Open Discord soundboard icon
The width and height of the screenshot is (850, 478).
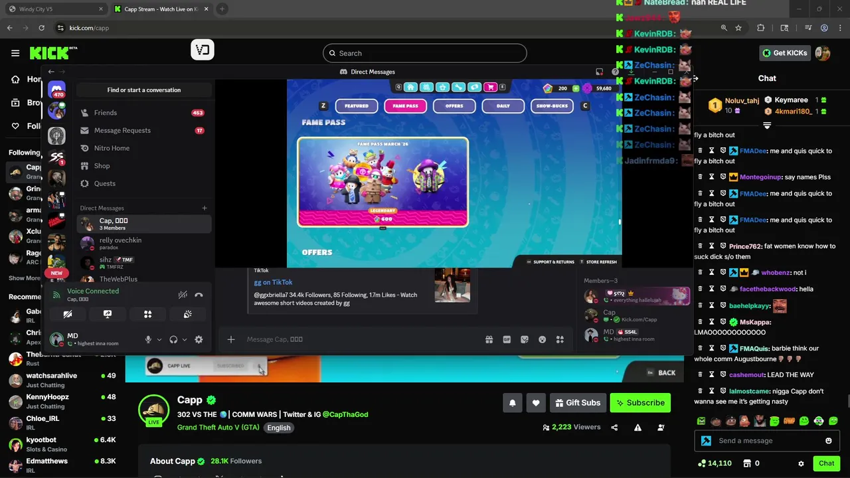(188, 314)
